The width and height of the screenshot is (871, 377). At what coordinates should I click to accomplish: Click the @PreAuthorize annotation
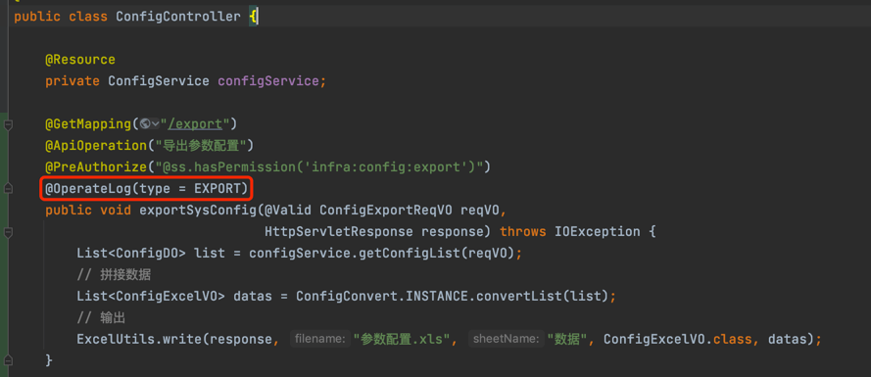pos(96,166)
